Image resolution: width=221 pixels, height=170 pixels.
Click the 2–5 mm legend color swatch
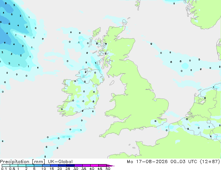[30, 165]
